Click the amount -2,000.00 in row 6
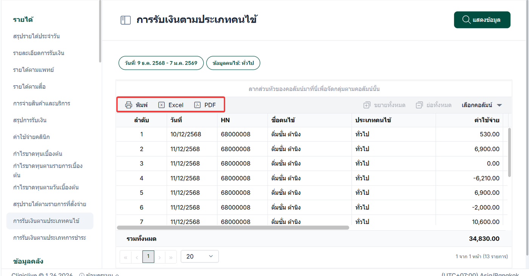This screenshot has width=529, height=276. 486,207
